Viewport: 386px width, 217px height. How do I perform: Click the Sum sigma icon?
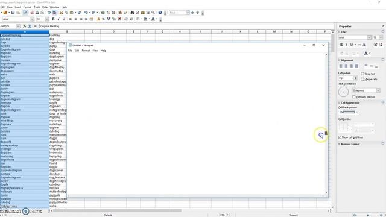(30, 26)
